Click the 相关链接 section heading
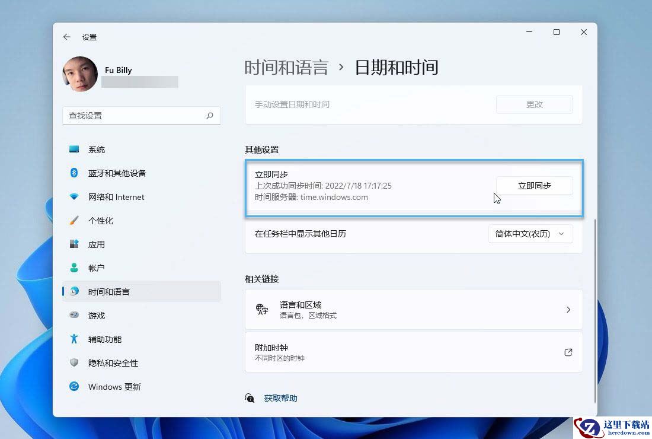This screenshot has height=439, width=652. coord(261,279)
